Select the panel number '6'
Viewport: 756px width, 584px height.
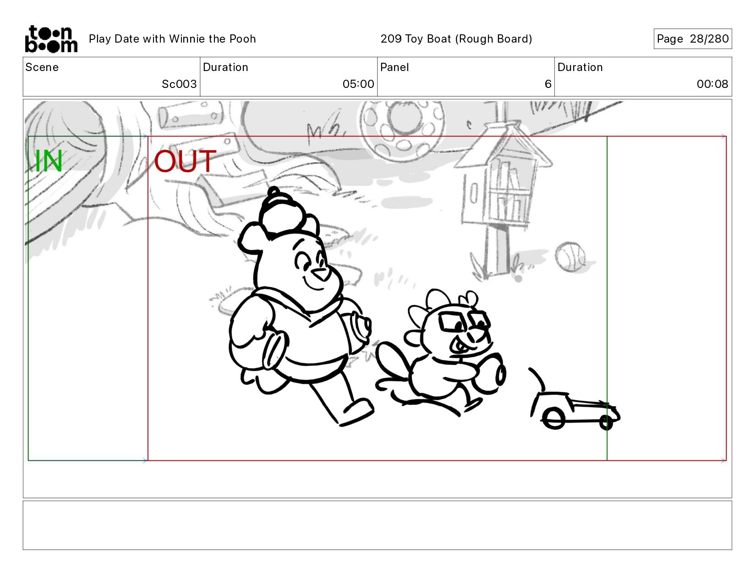548,84
